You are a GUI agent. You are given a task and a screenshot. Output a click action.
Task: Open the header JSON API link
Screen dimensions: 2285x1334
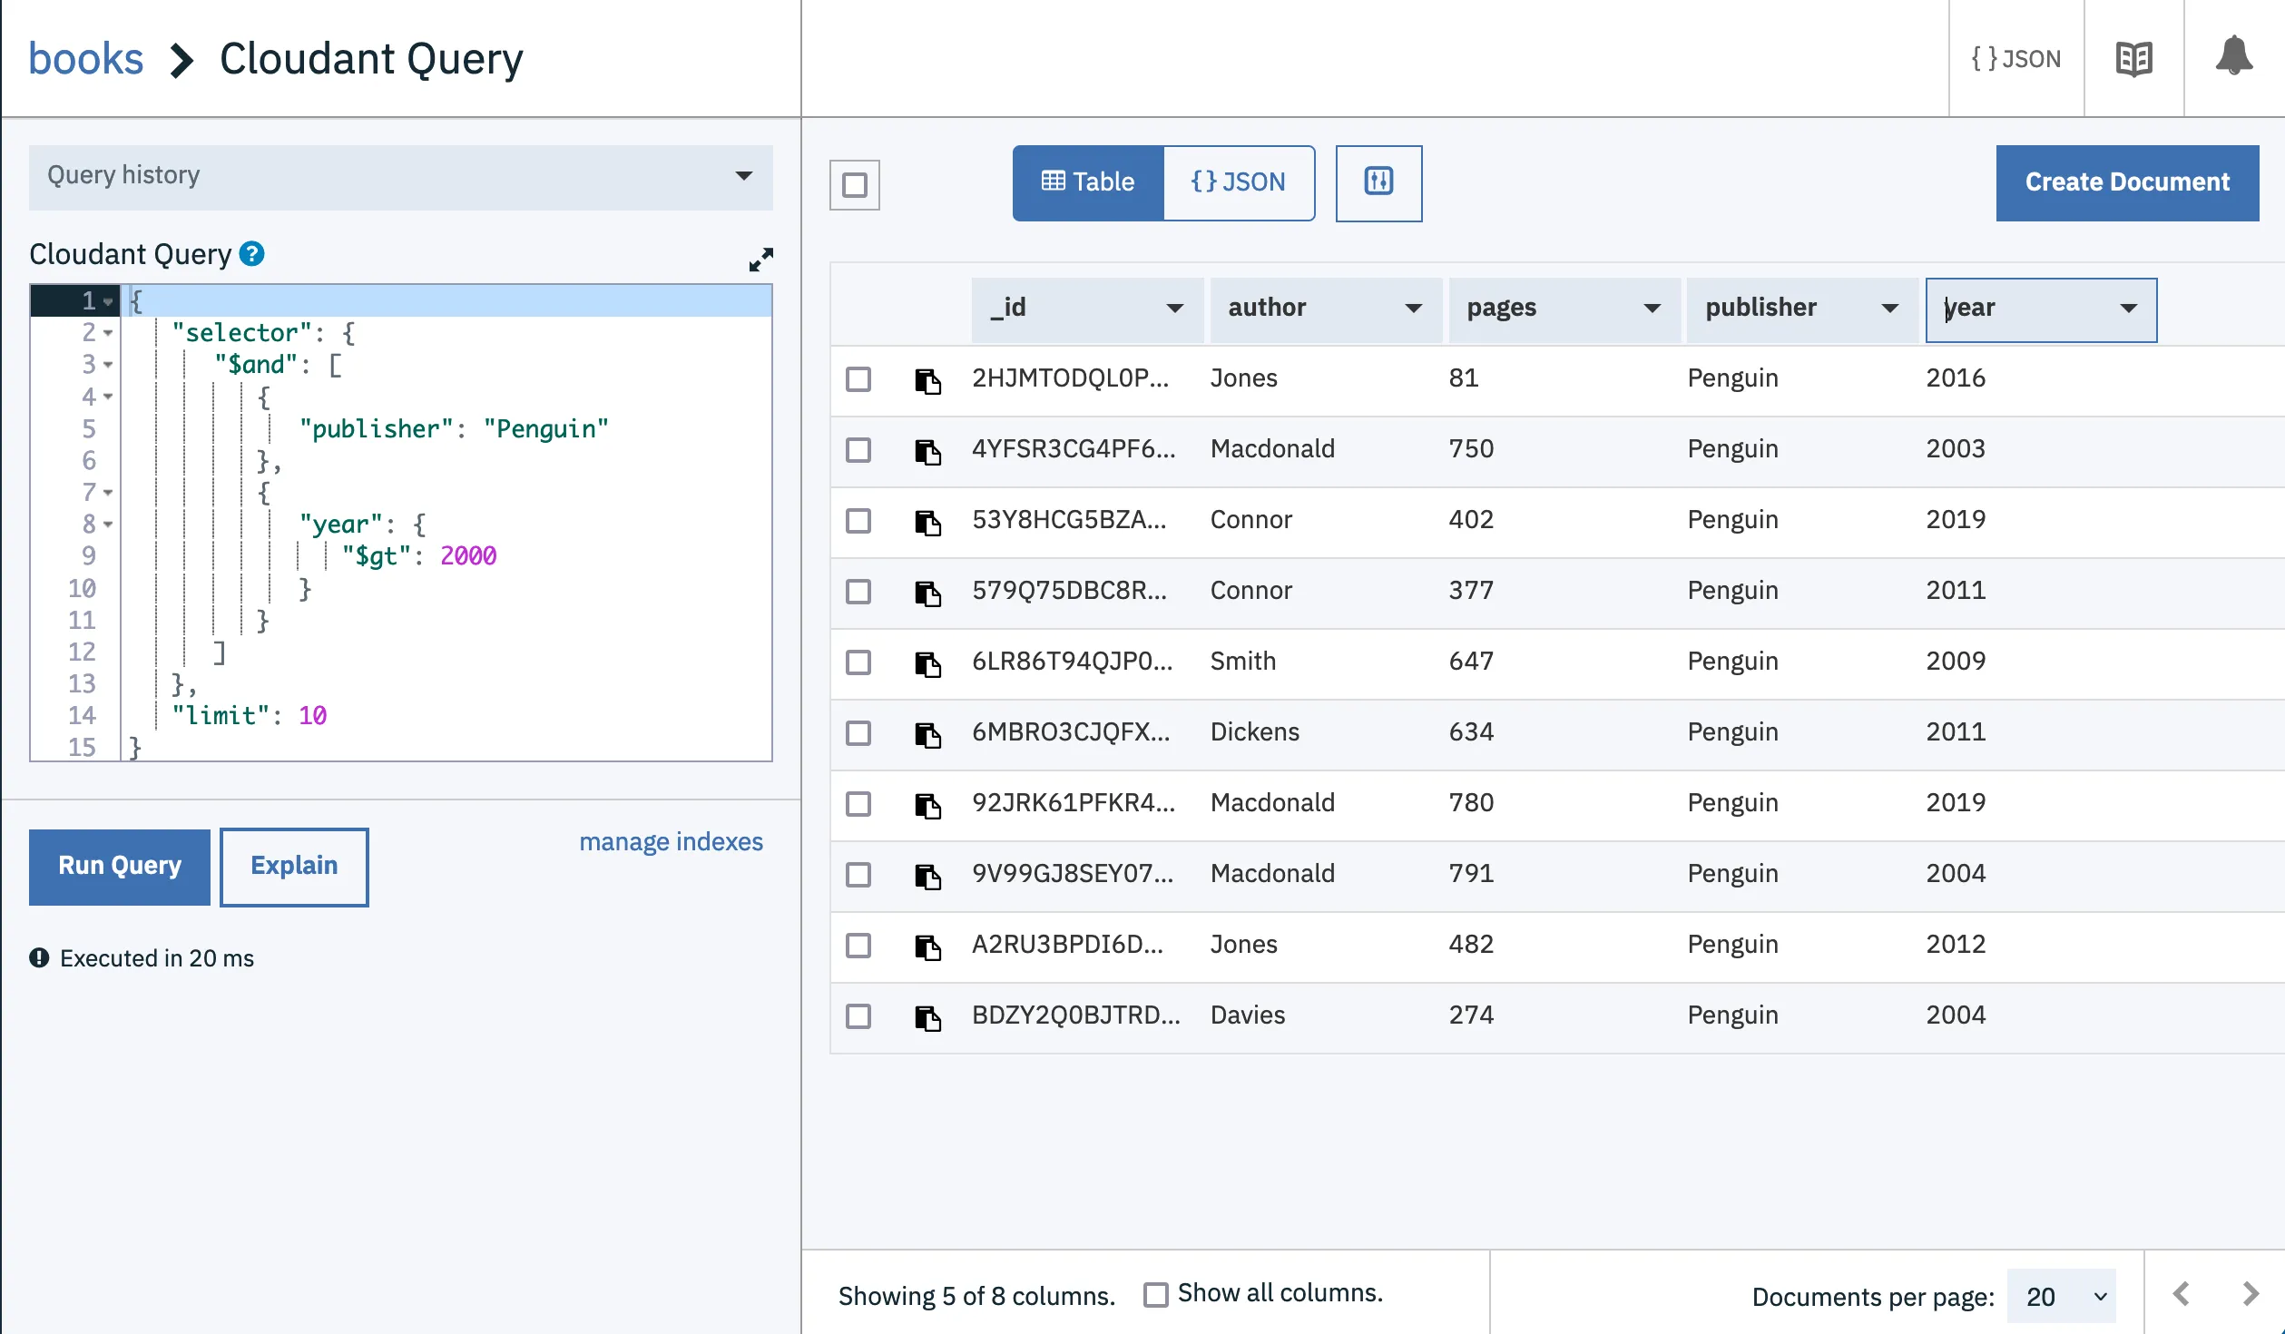(x=2016, y=59)
